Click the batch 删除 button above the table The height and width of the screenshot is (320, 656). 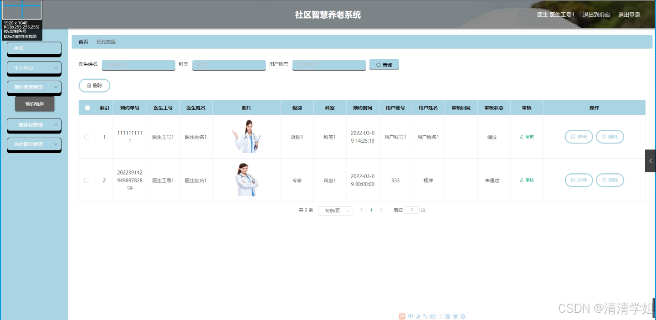click(x=94, y=85)
